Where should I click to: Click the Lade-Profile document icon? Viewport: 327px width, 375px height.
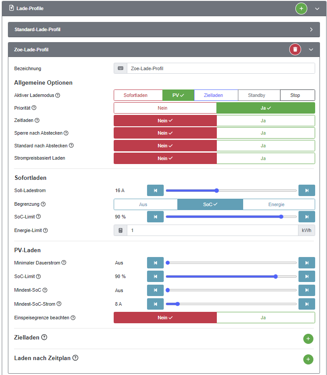tap(11, 8)
